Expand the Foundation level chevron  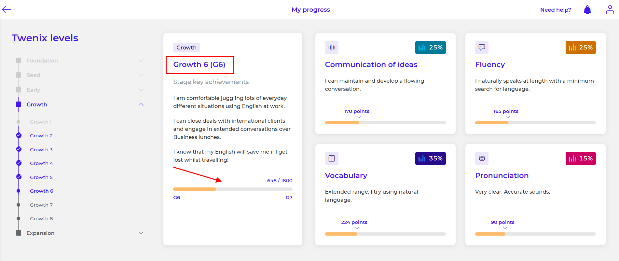point(141,61)
